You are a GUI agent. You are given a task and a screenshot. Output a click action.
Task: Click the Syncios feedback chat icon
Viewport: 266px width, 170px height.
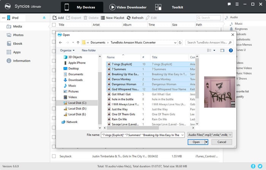pos(229,4)
